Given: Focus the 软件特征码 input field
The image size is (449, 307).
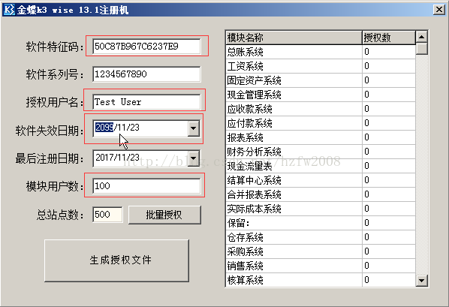Looking at the screenshot, I should (x=146, y=46).
